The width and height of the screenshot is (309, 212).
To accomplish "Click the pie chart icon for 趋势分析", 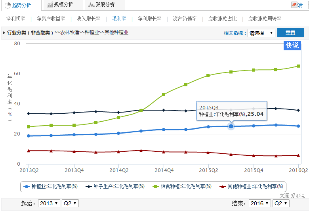I will [8, 5].
